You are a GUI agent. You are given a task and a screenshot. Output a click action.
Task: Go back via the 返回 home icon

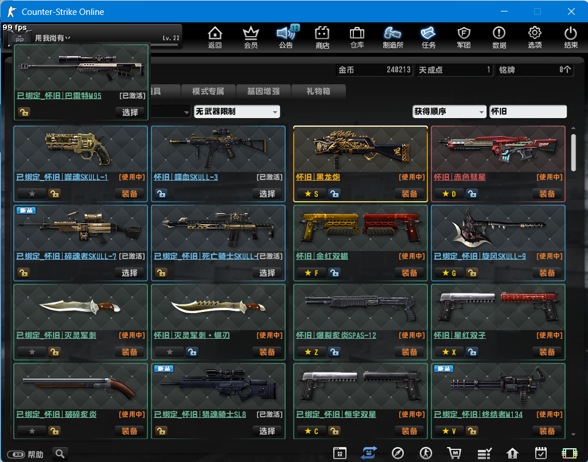(215, 37)
